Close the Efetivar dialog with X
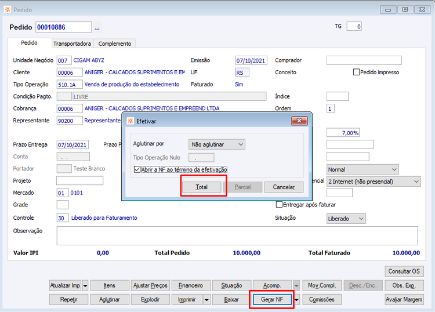 [299, 121]
